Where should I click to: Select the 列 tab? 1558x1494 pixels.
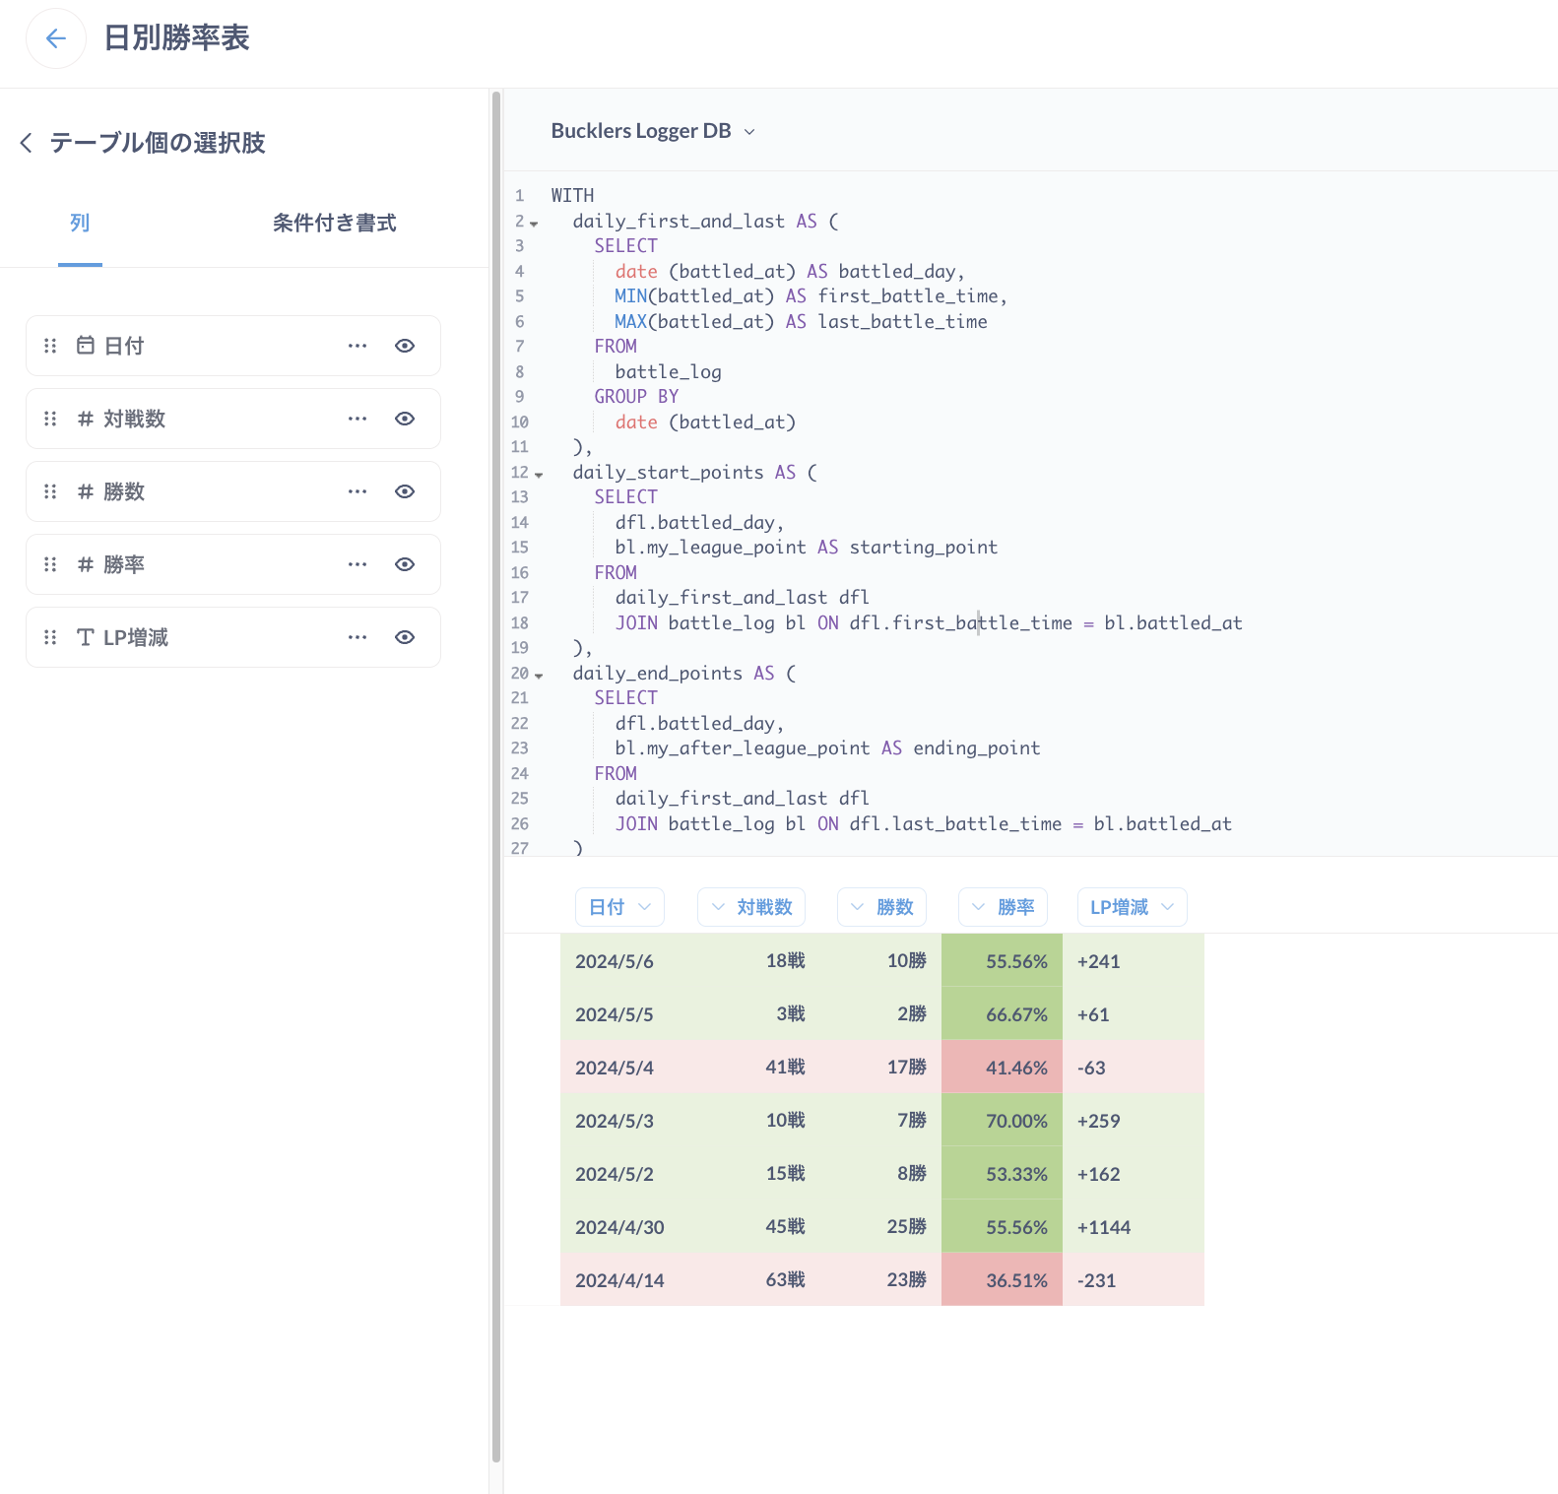80,224
